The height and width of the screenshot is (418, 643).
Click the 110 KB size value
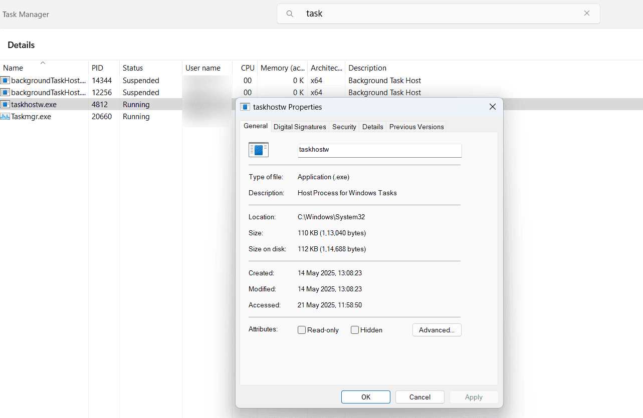(x=332, y=233)
